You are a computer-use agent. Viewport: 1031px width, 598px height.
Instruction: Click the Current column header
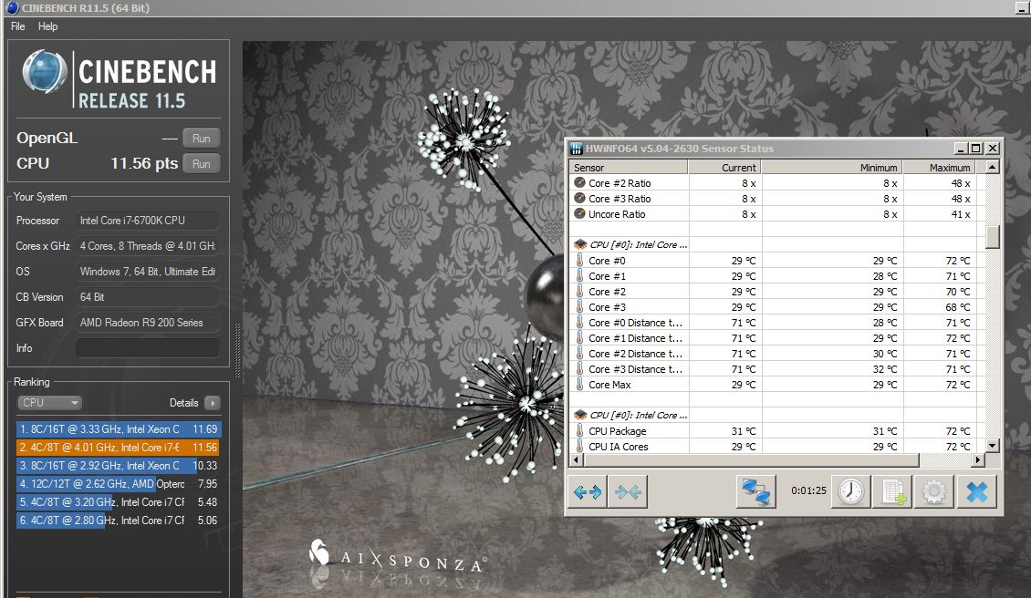point(724,168)
